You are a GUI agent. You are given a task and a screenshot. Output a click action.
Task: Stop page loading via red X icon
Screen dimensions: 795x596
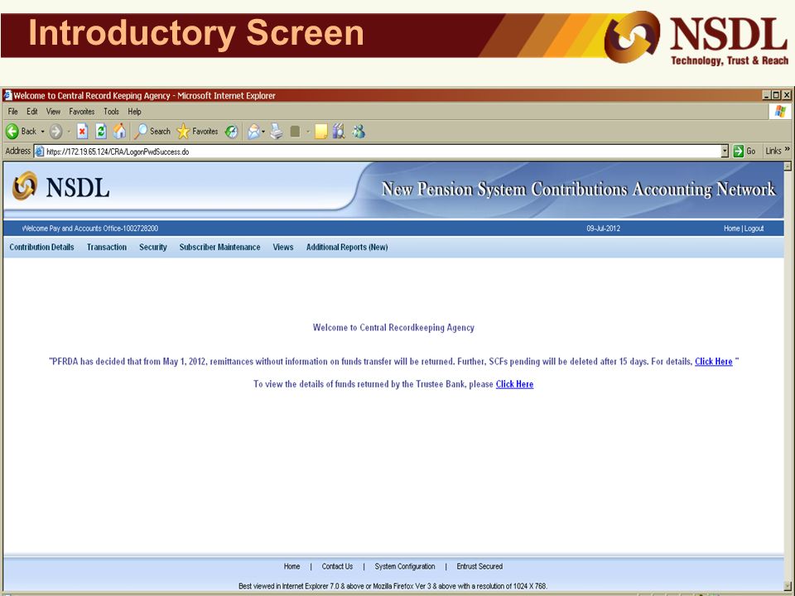(x=82, y=132)
